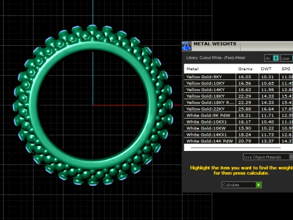This screenshot has width=293, height=220.
Task: Click the 10.22 DWT cell
Action: (269, 128)
